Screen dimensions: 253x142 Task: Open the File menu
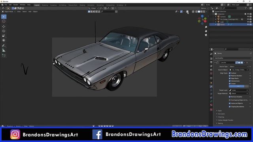[6, 5]
